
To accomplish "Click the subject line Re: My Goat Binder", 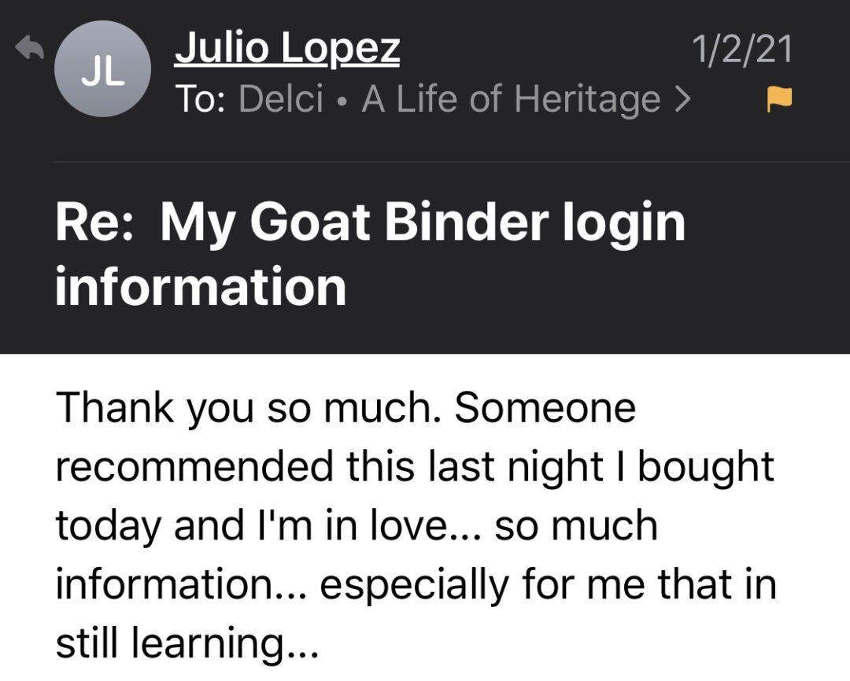I will pos(370,223).
